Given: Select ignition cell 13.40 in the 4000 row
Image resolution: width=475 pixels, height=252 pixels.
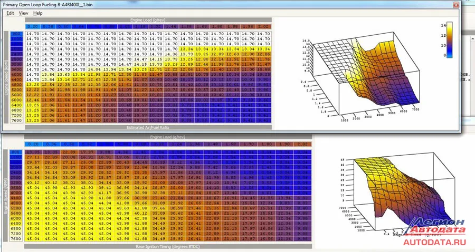Looking at the screenshot, I should click(x=231, y=193).
